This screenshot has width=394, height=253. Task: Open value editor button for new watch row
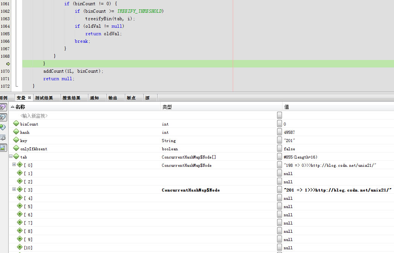coord(279,115)
